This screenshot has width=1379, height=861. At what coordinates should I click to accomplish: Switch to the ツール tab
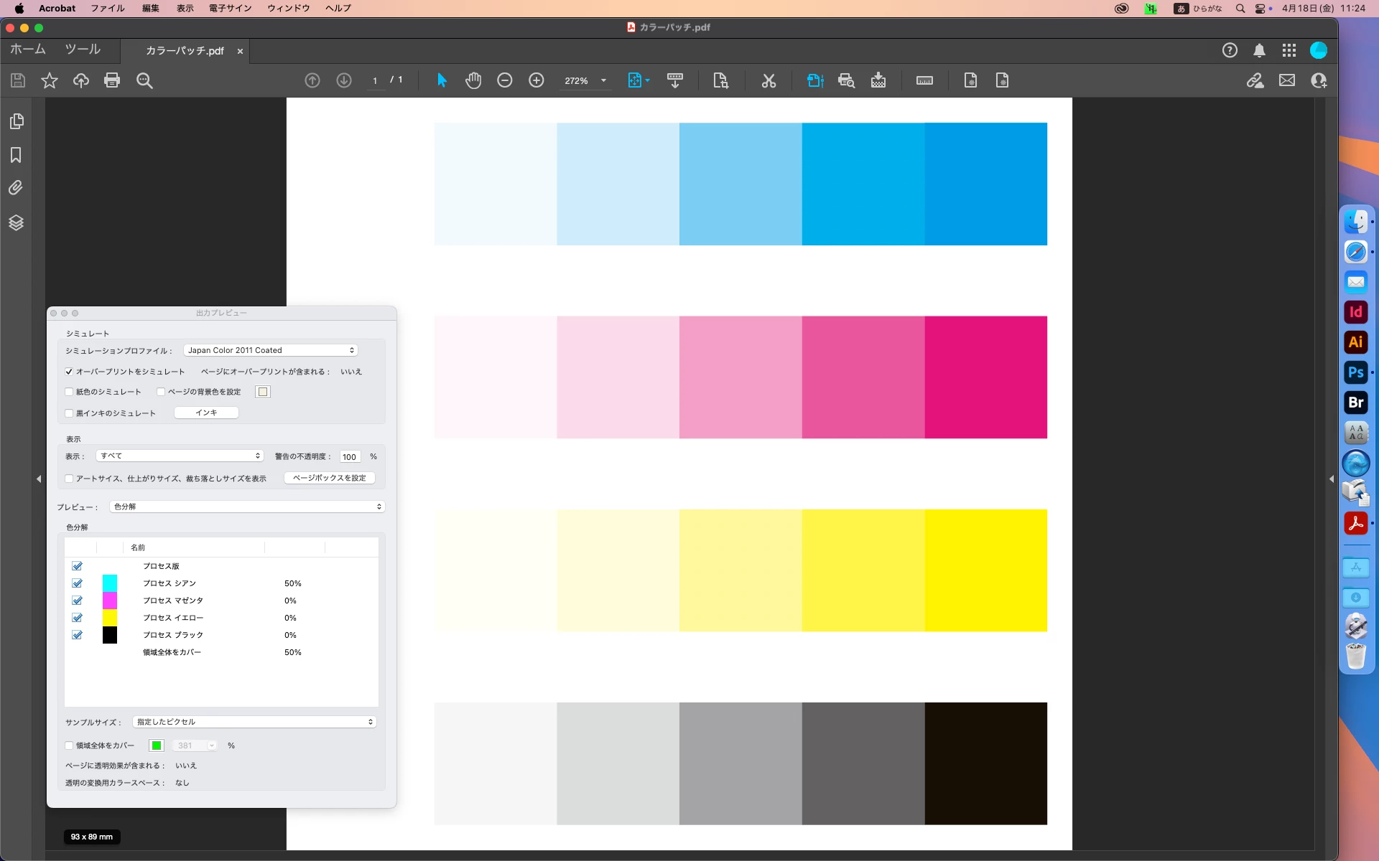click(83, 50)
